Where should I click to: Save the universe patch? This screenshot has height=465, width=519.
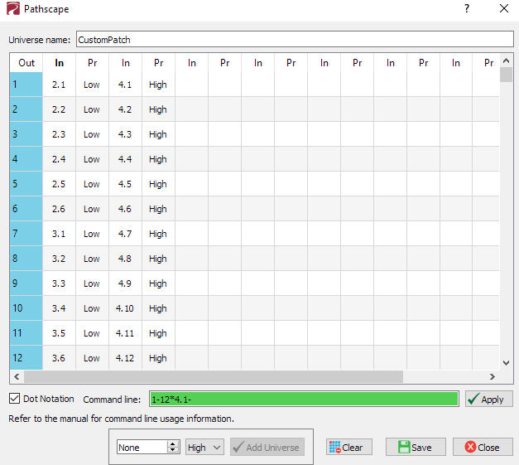[415, 447]
